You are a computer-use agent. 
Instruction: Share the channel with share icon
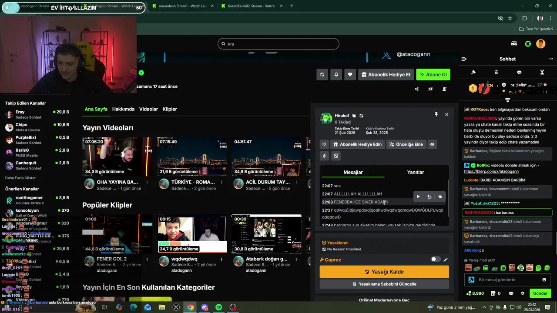coord(416,89)
